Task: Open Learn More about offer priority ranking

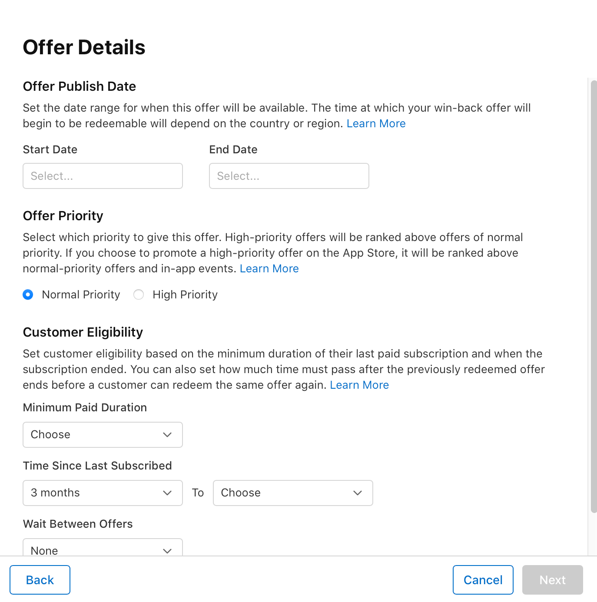Action: coord(269,268)
